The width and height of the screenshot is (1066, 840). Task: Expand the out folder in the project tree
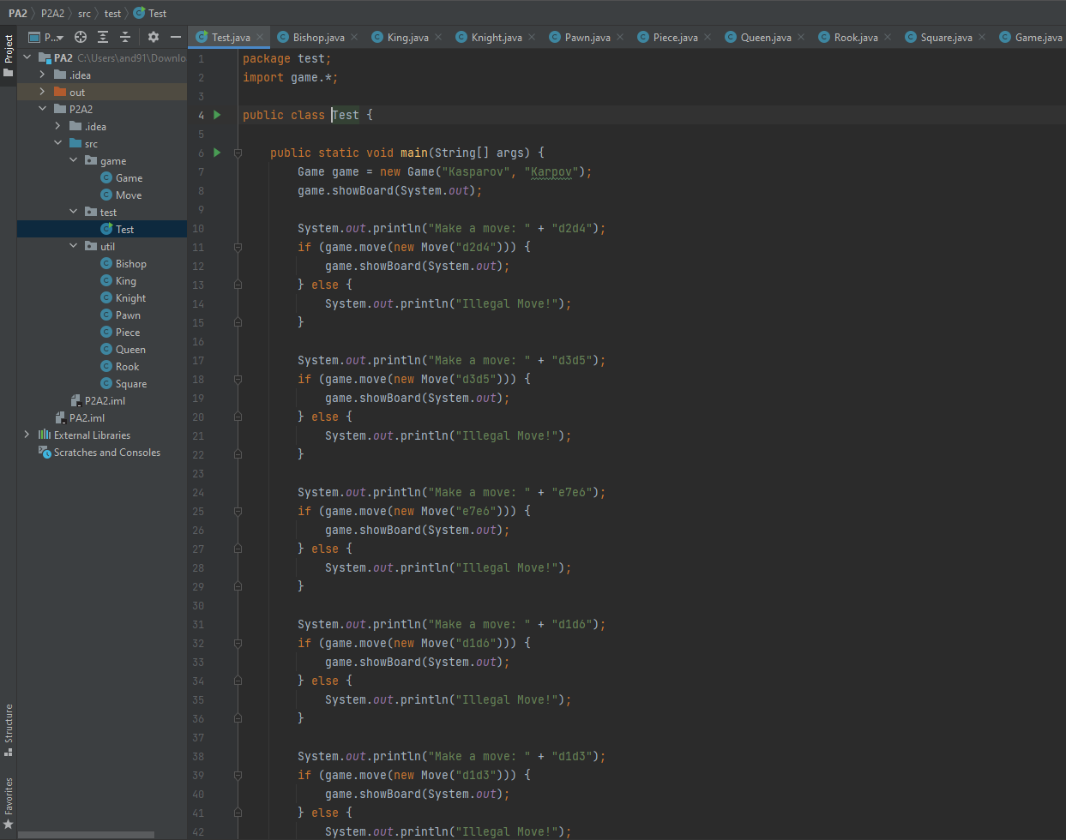41,92
